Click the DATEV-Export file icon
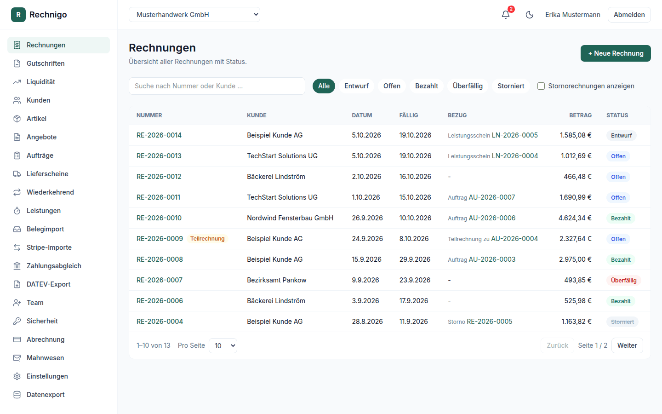Screen dimensions: 662x414 click(x=17, y=284)
